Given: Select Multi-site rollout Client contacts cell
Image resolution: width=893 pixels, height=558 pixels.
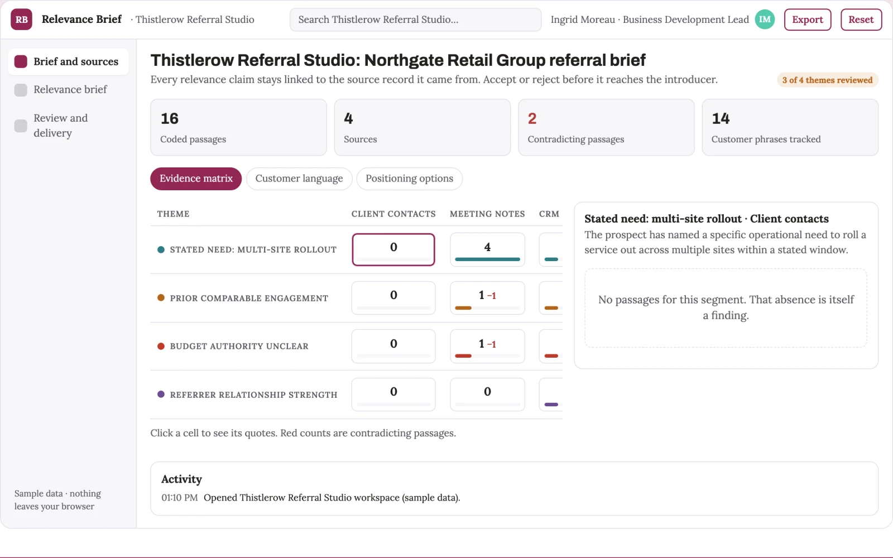Looking at the screenshot, I should tap(393, 249).
